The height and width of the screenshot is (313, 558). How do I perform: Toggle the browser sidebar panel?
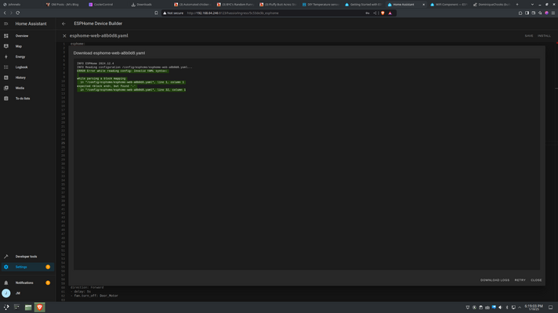point(527,13)
